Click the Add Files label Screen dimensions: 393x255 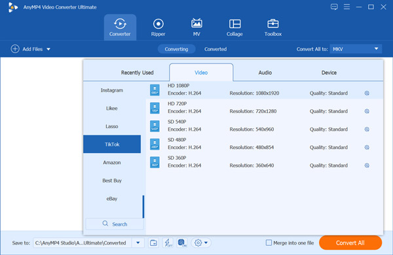(x=33, y=49)
